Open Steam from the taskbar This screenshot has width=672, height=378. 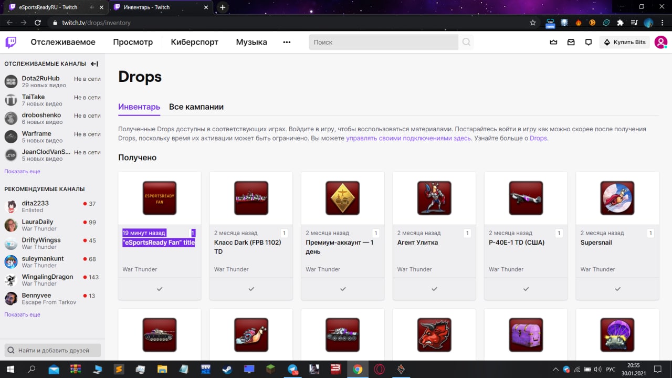point(227,370)
